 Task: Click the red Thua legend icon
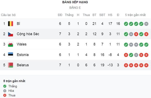tap(5, 95)
